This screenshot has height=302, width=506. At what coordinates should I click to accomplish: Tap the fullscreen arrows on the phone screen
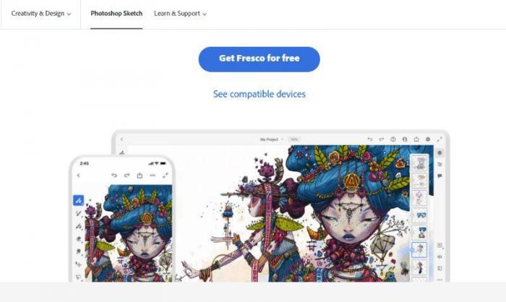(x=166, y=175)
